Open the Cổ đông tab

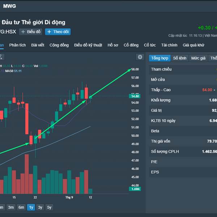131,45
